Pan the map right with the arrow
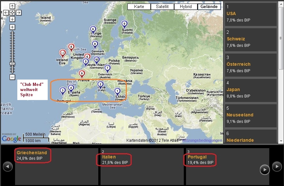284x186 pixels. point(19,13)
